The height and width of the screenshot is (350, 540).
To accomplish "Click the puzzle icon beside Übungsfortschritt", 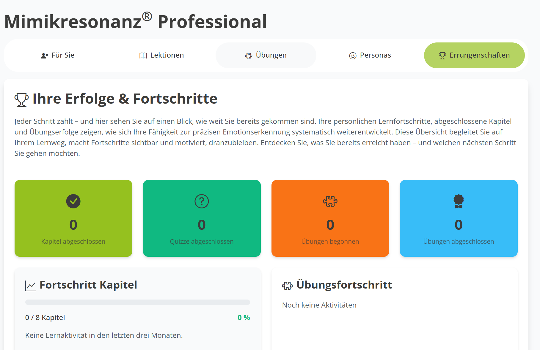I will 287,286.
